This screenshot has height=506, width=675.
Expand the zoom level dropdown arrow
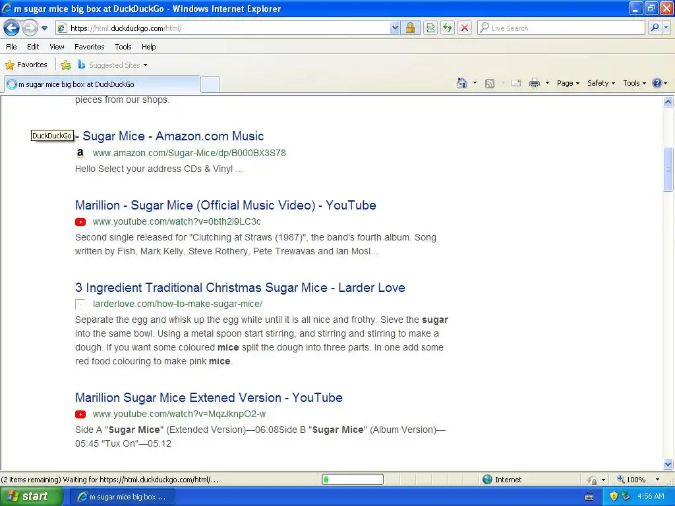[657, 480]
